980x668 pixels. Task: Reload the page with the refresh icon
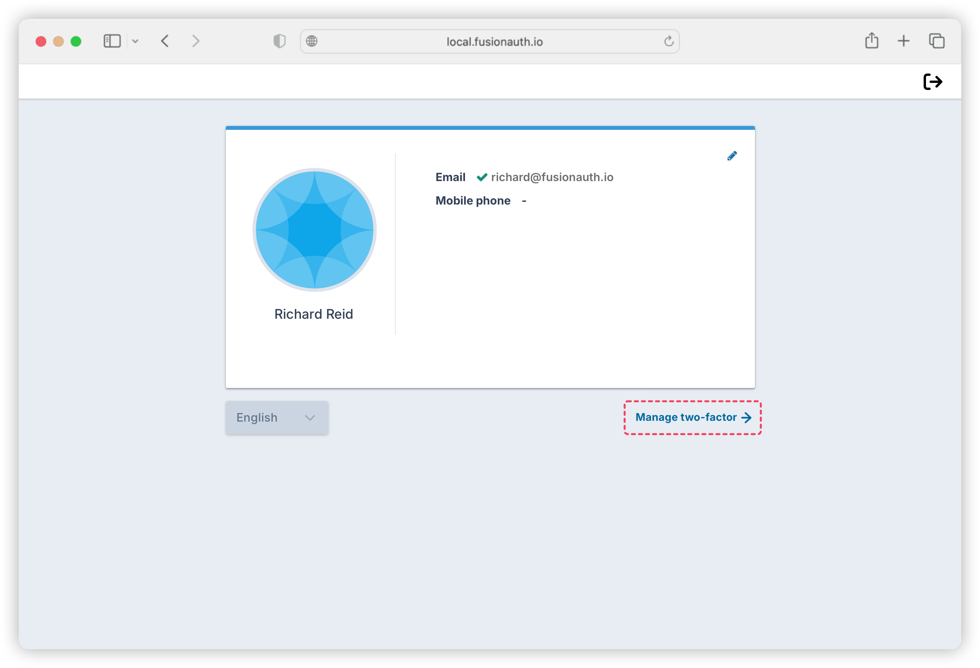point(668,41)
